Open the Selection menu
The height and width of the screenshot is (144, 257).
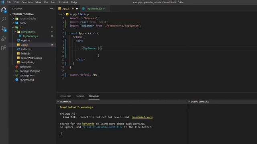[x=27, y=2]
